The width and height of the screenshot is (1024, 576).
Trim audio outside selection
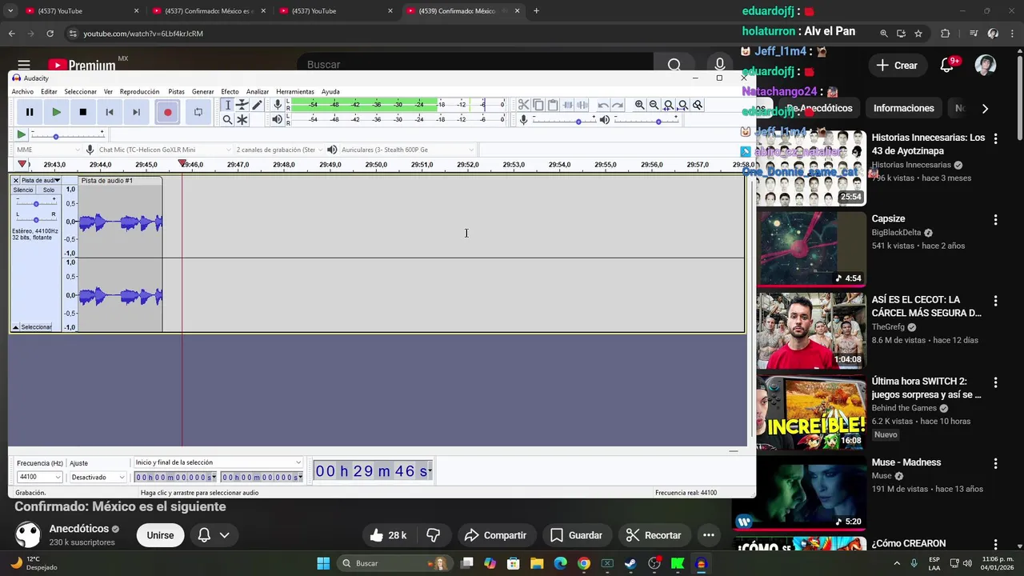pos(568,105)
